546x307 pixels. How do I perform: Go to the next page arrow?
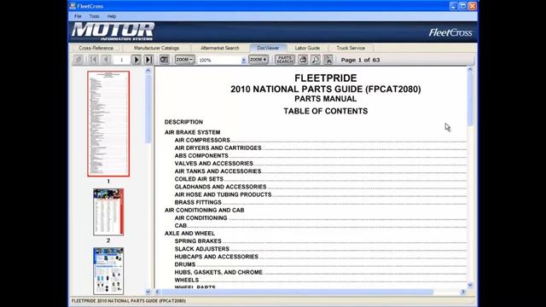pos(136,60)
